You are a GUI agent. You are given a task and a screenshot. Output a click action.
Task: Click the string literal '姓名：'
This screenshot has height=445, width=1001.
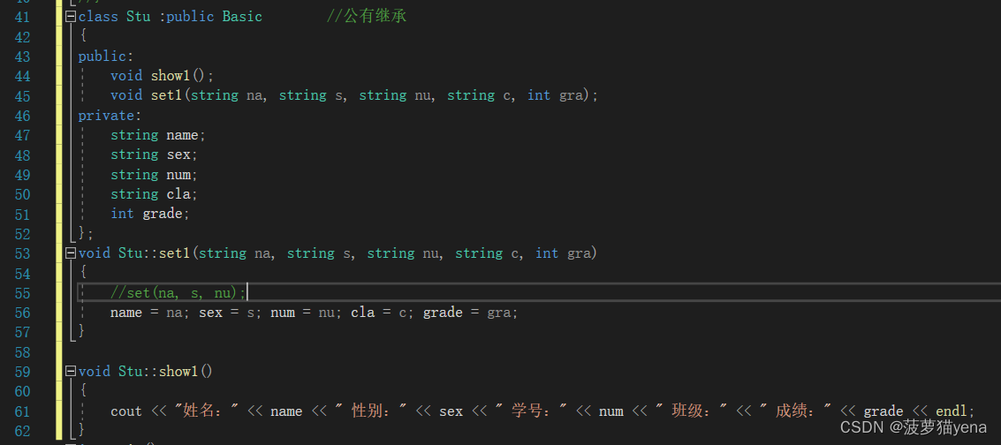point(206,411)
